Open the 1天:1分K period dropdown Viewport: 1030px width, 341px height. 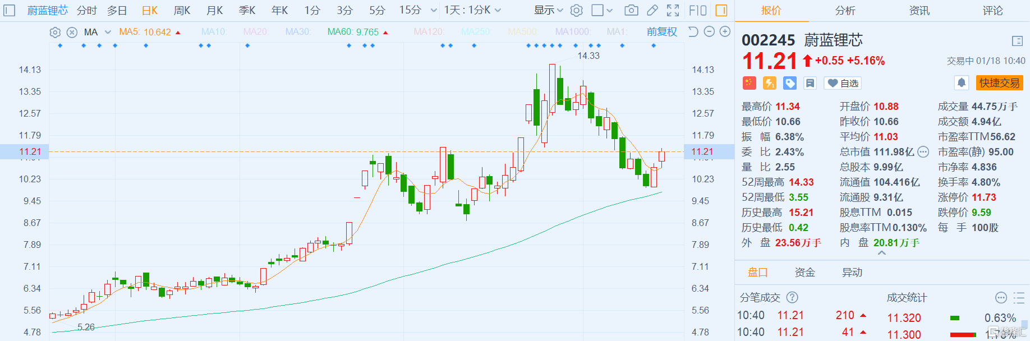point(472,11)
